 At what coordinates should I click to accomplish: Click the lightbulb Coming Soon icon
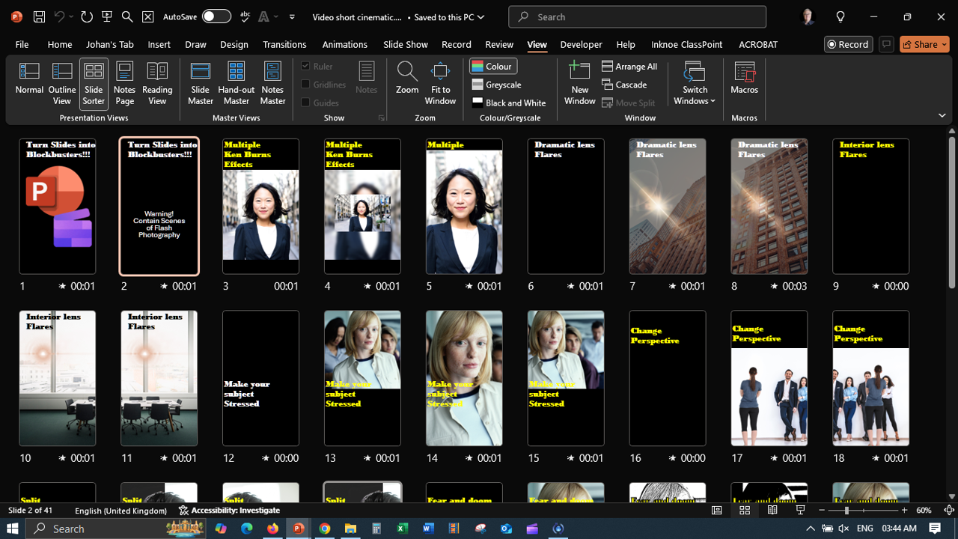click(840, 16)
